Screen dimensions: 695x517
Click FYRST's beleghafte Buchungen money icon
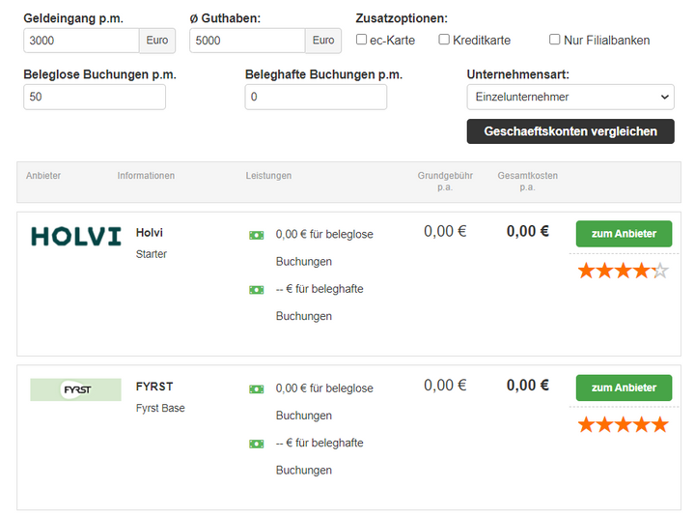click(x=256, y=444)
